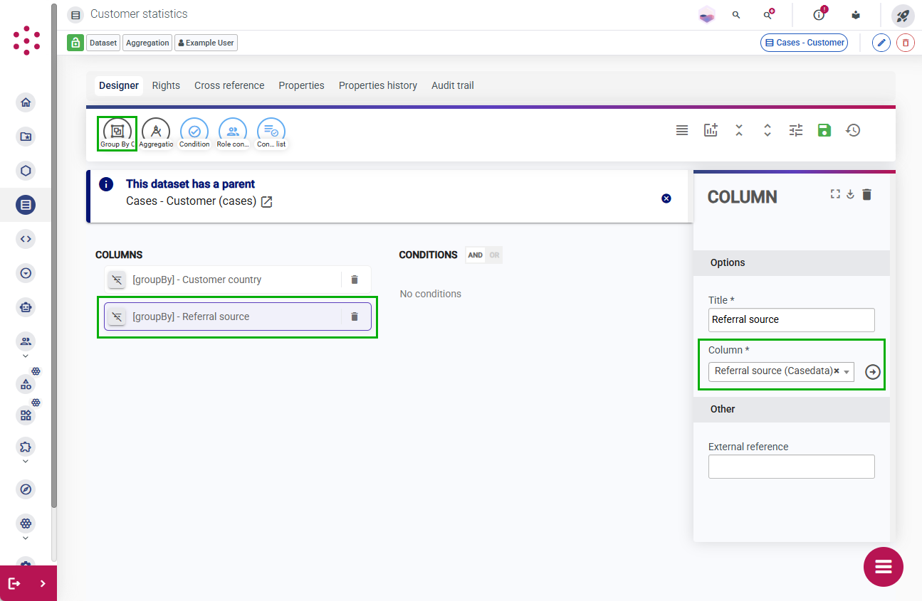
Task: Delete dataset with red trash button
Action: pyautogui.click(x=906, y=43)
